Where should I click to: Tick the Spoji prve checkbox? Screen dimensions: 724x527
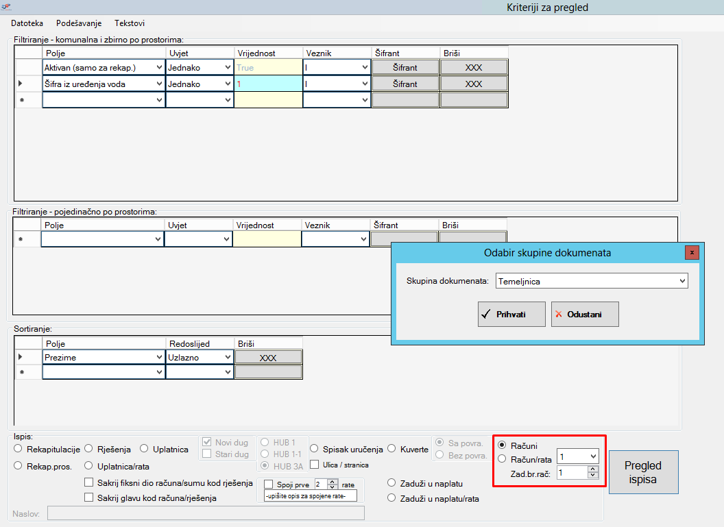coord(269,485)
